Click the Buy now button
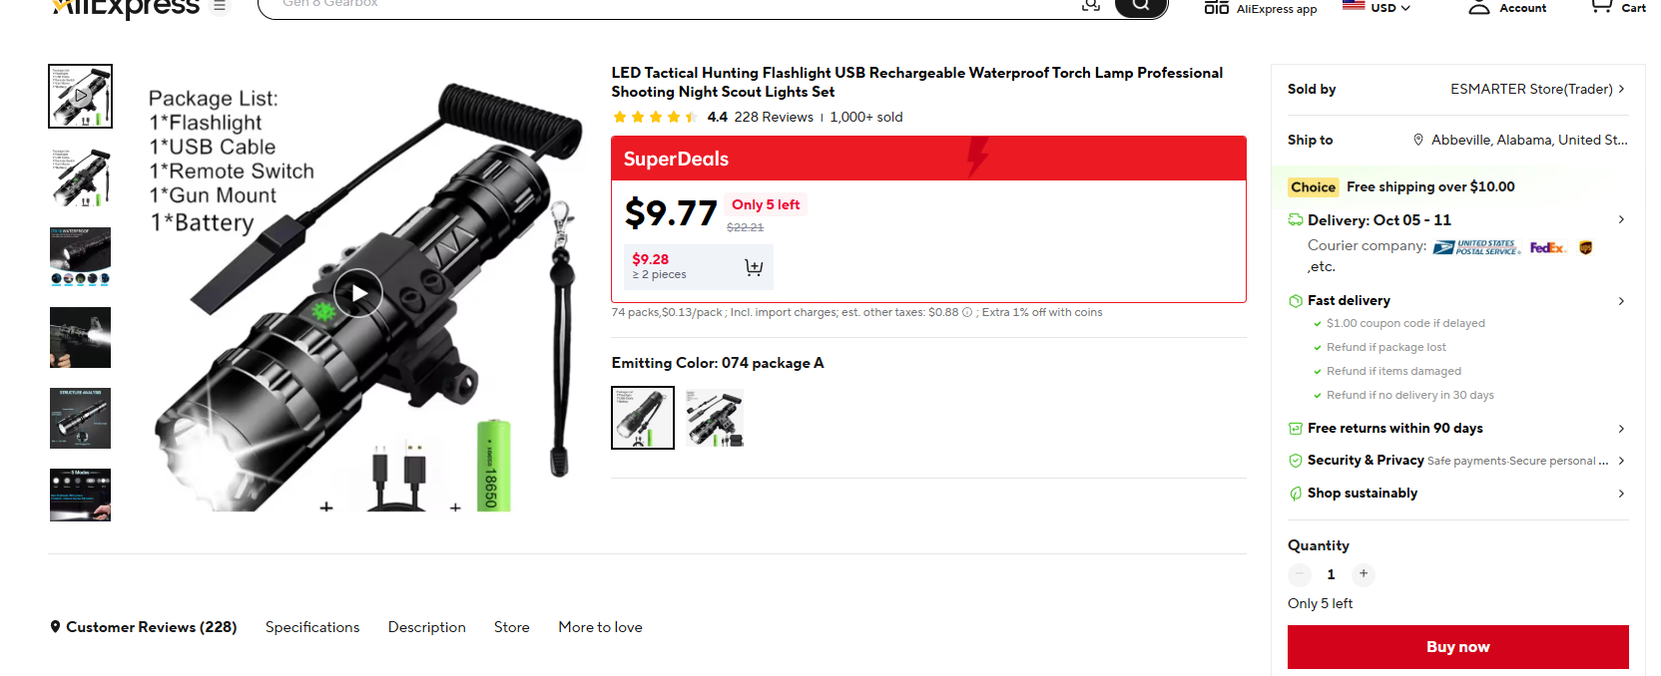Screen dimensions: 1661x676 tap(1457, 647)
